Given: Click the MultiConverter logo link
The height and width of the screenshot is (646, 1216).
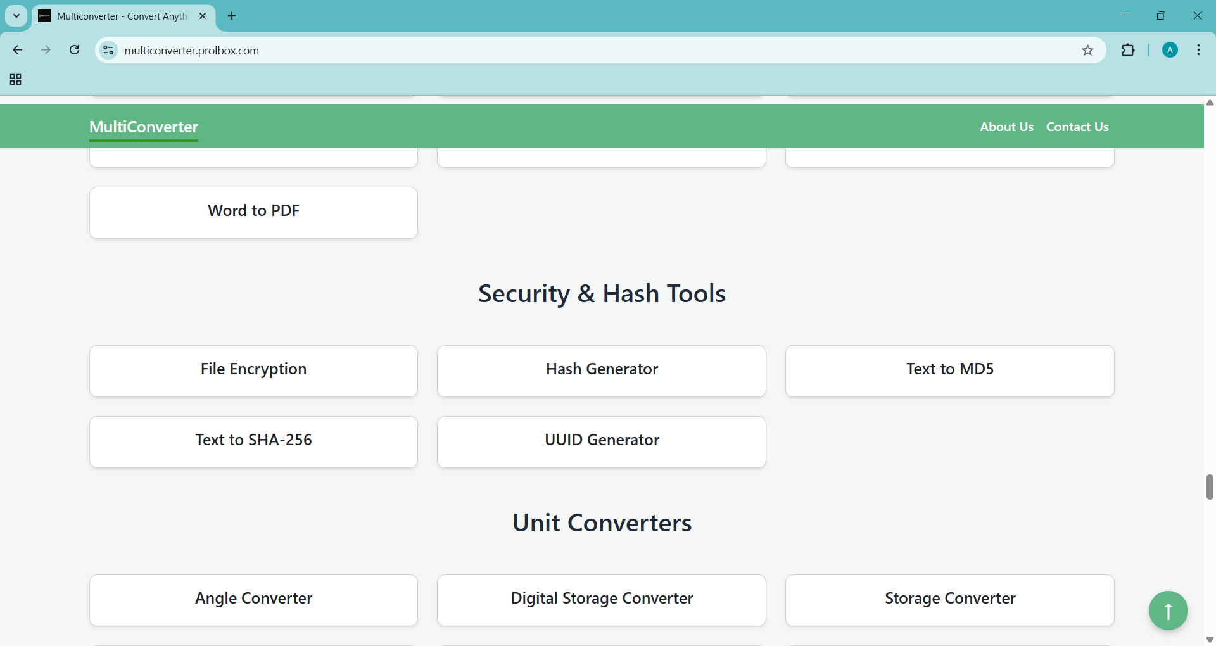Looking at the screenshot, I should point(144,127).
